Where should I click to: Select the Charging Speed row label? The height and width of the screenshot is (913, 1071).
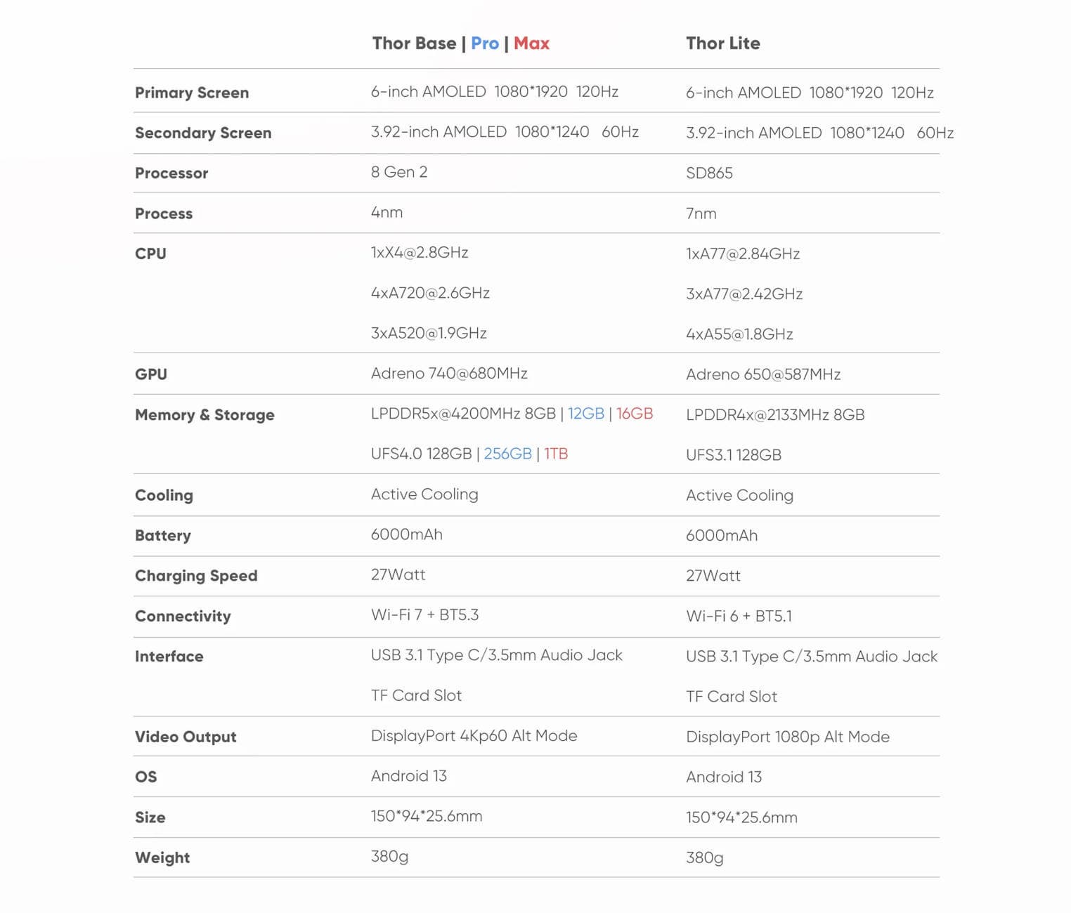pyautogui.click(x=196, y=576)
